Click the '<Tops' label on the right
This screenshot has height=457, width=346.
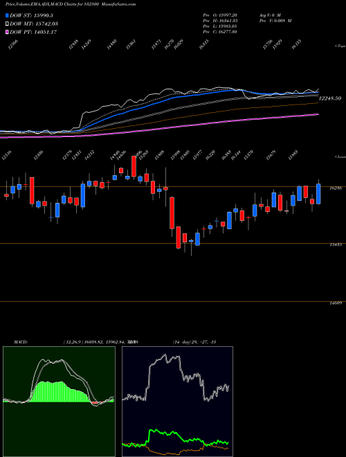pyautogui.click(x=340, y=46)
